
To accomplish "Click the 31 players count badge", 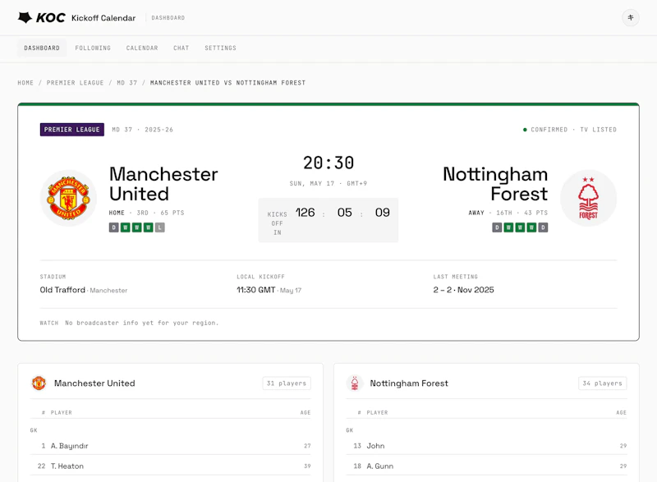I will tap(287, 383).
